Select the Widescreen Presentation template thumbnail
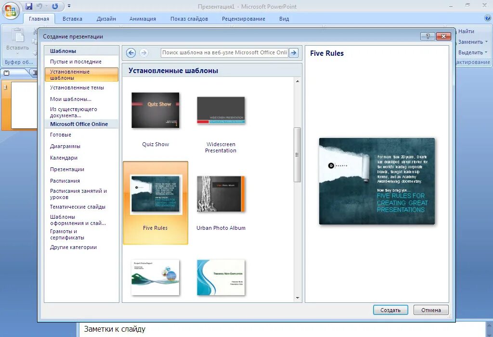Image resolution: width=493 pixels, height=337 pixels. pos(221,110)
